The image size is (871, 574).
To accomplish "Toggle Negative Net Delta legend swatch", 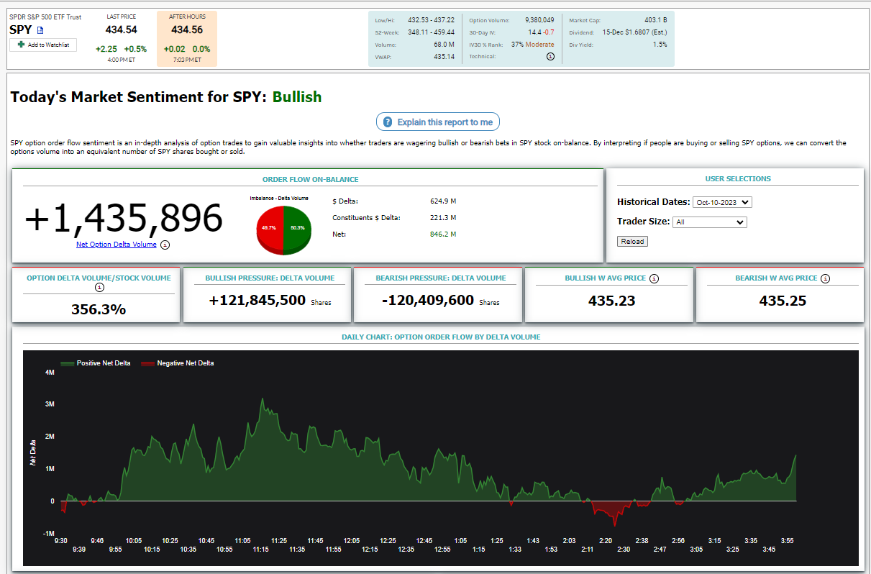I will [x=148, y=363].
